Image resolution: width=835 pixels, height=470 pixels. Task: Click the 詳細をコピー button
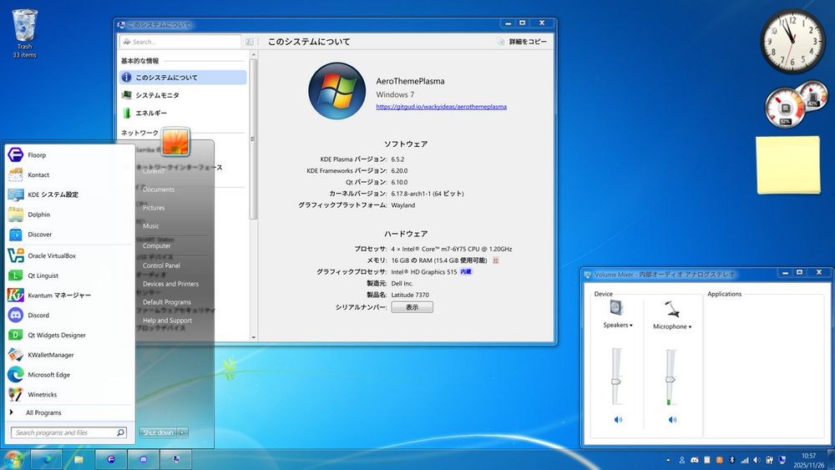pyautogui.click(x=523, y=42)
